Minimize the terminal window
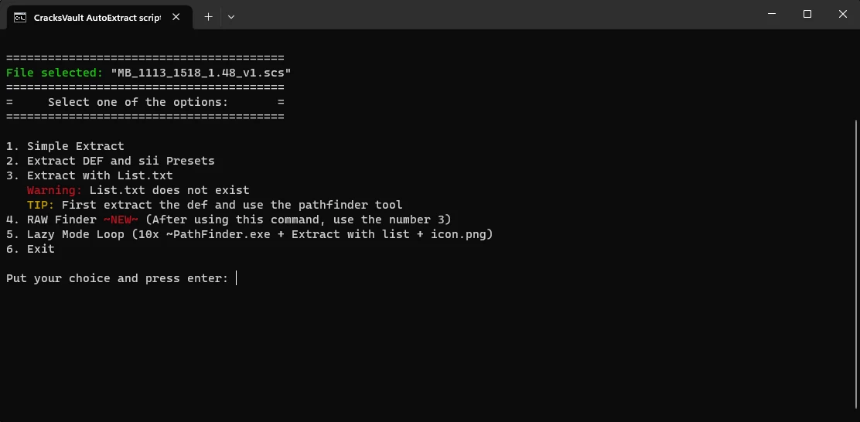This screenshot has height=422, width=860. [x=772, y=14]
